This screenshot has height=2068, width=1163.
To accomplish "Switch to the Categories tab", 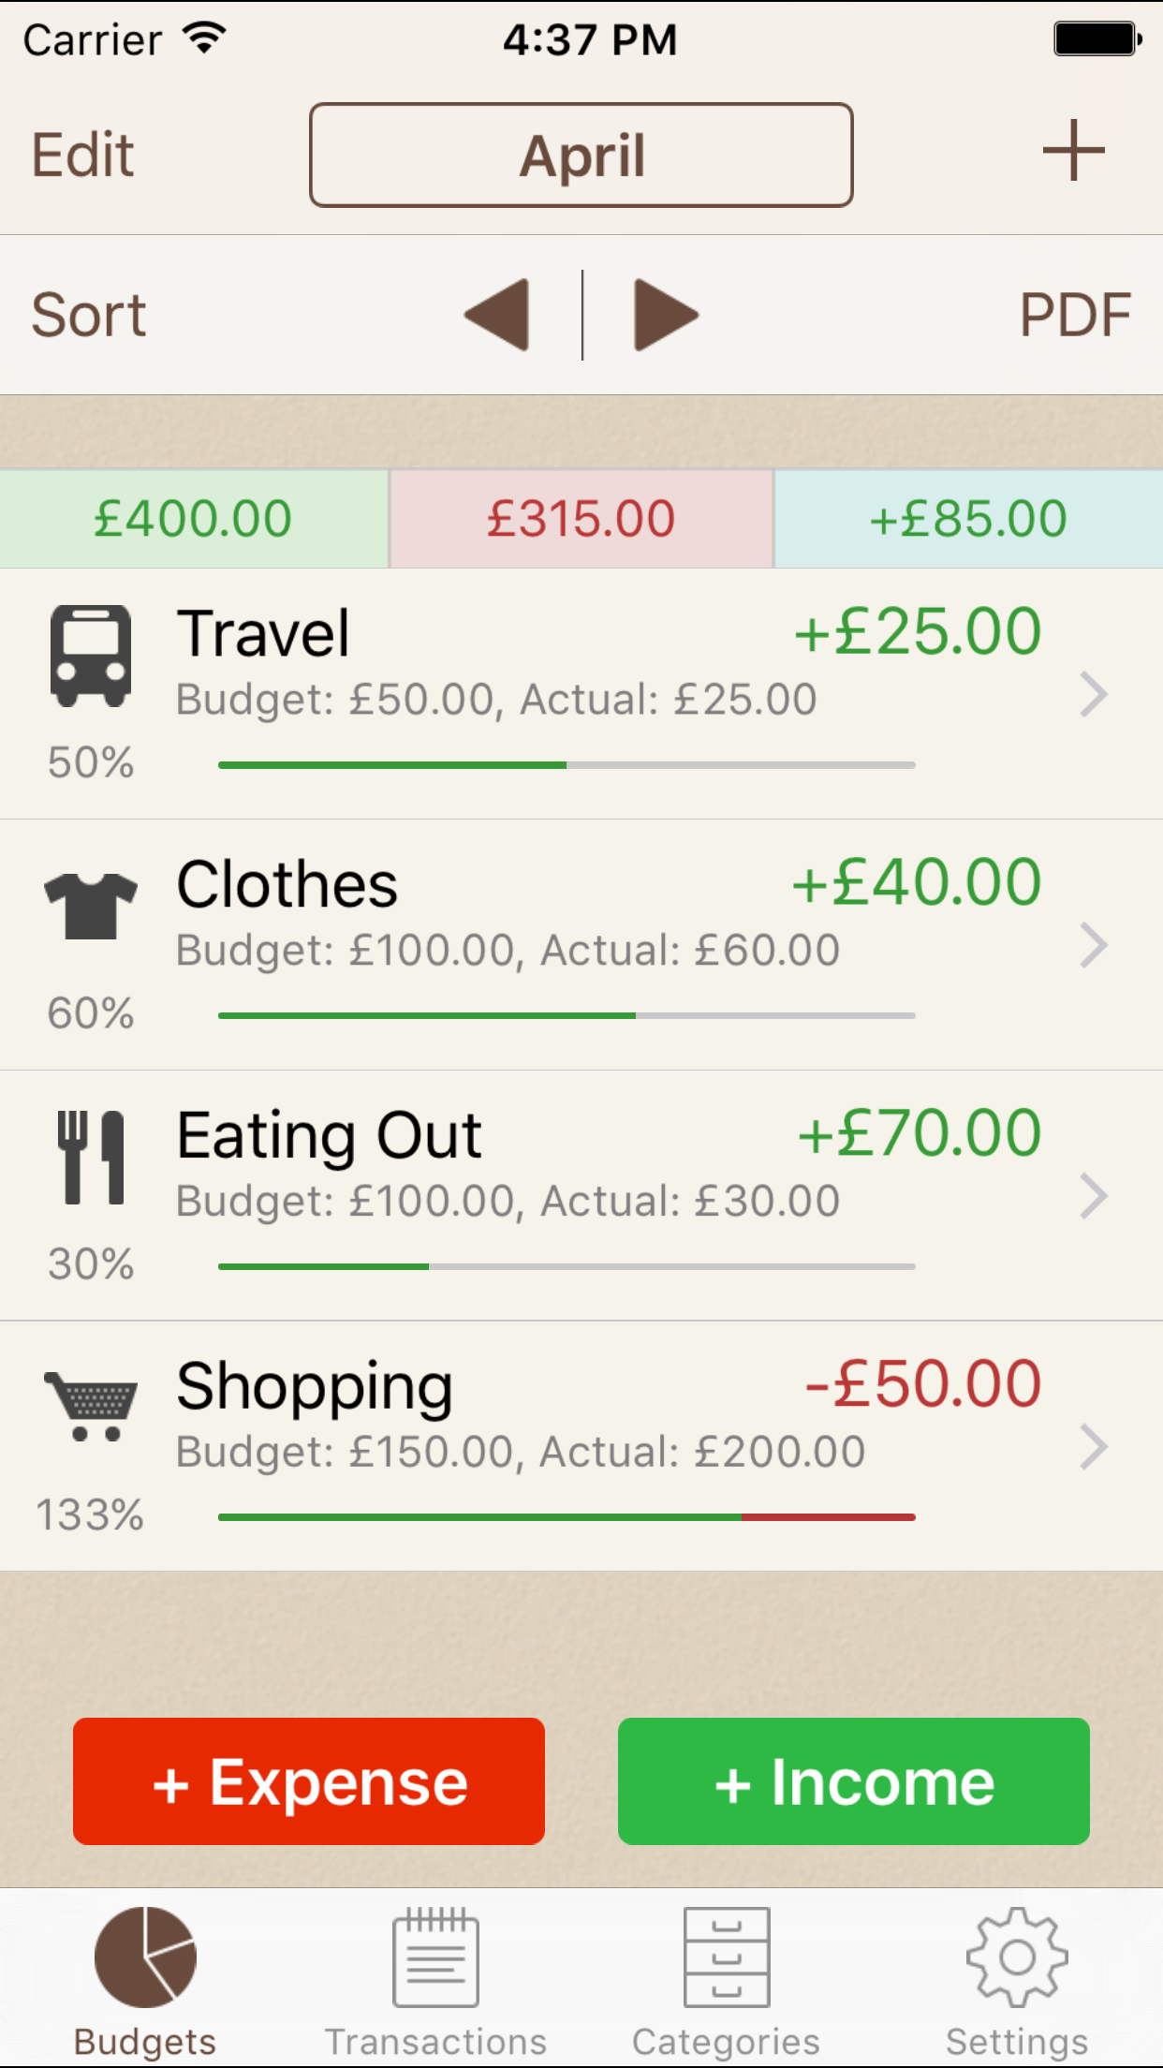I will click(726, 1976).
